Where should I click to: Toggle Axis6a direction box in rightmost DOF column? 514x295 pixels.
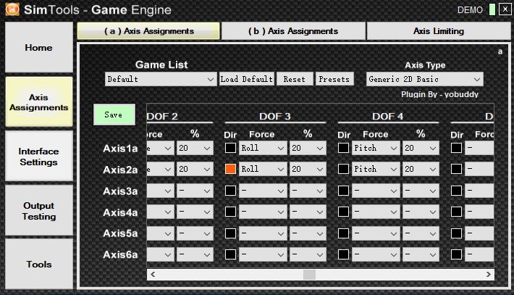tap(456, 254)
